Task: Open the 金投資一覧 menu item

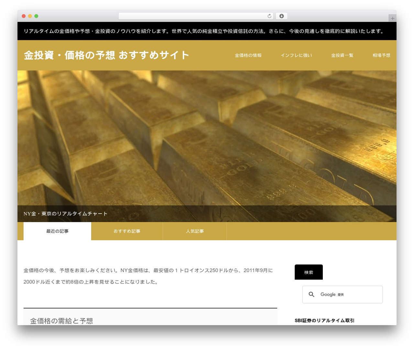Action: (342, 56)
